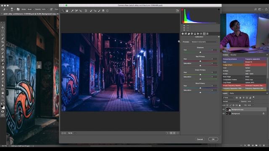This screenshot has width=269, height=151.
Task: Select the Lasso tool in Photoshop toolbar
Action: [x=3, y=34]
